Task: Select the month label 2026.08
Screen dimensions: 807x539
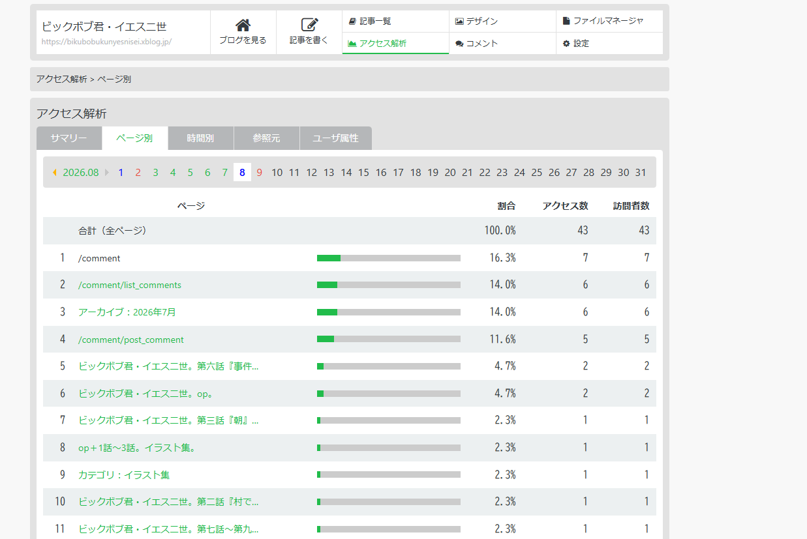Action: click(81, 173)
